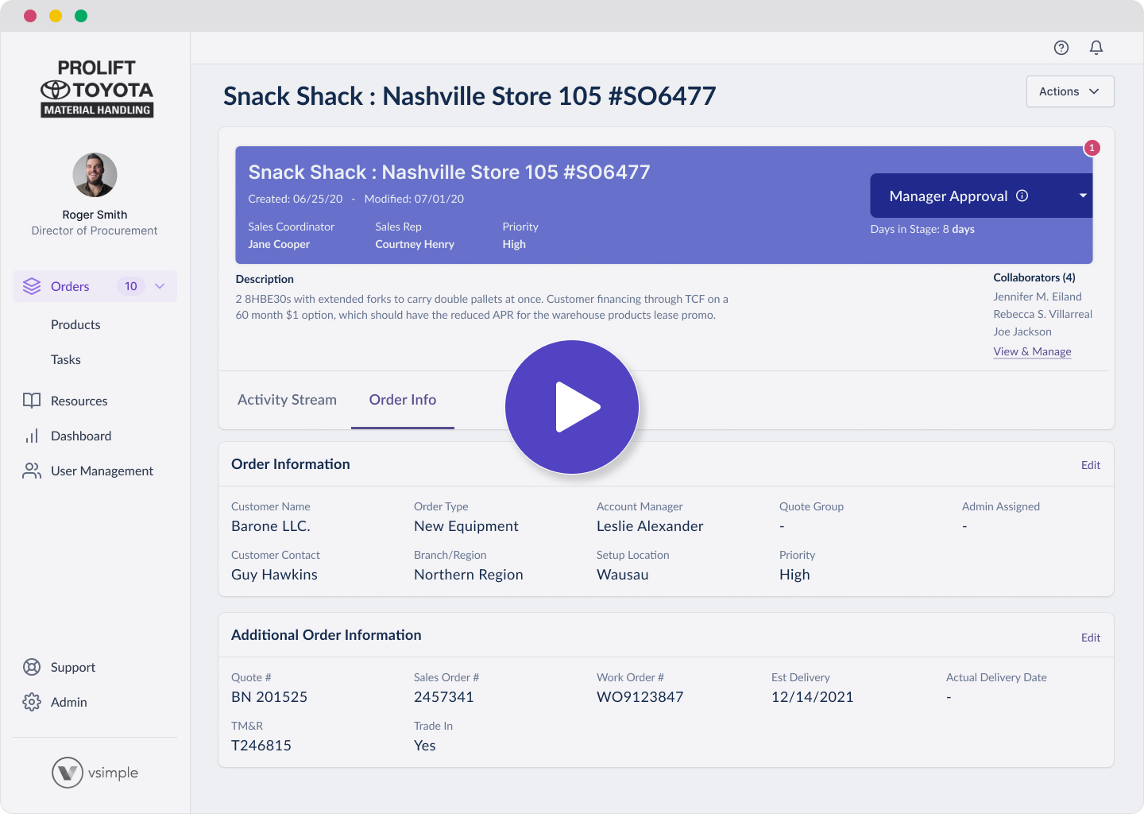
Task: Expand the Manager Approval stage dropdown
Action: coord(1082,195)
